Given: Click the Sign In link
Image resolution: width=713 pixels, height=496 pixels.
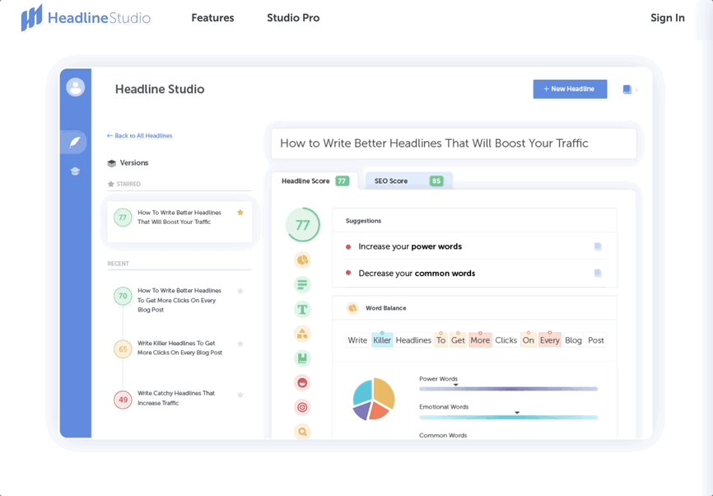Looking at the screenshot, I should [x=667, y=18].
